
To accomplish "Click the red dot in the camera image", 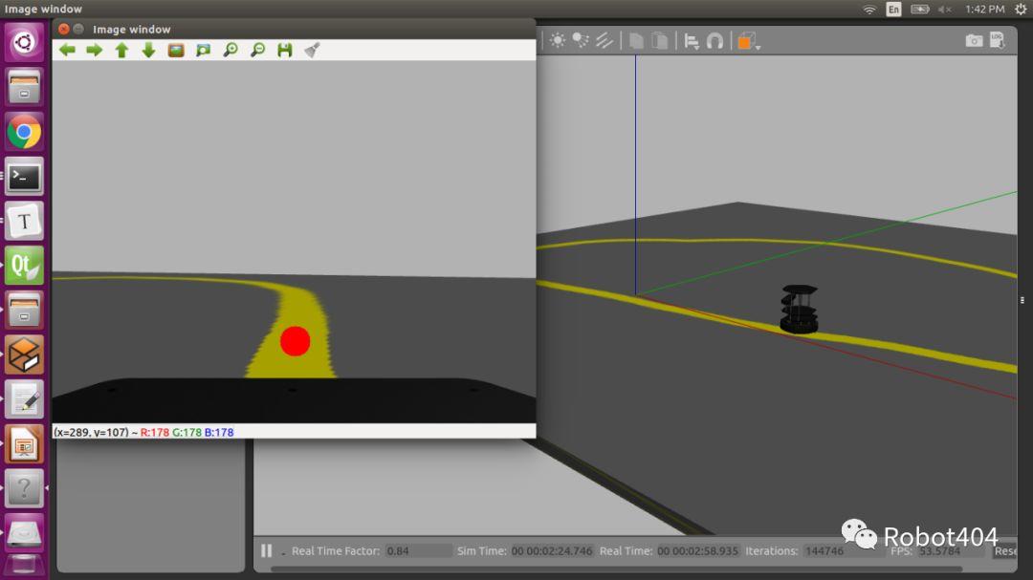I will (x=295, y=341).
